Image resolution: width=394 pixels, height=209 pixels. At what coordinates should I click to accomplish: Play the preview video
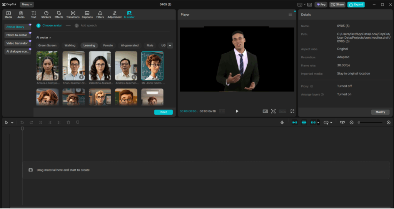coord(237,111)
